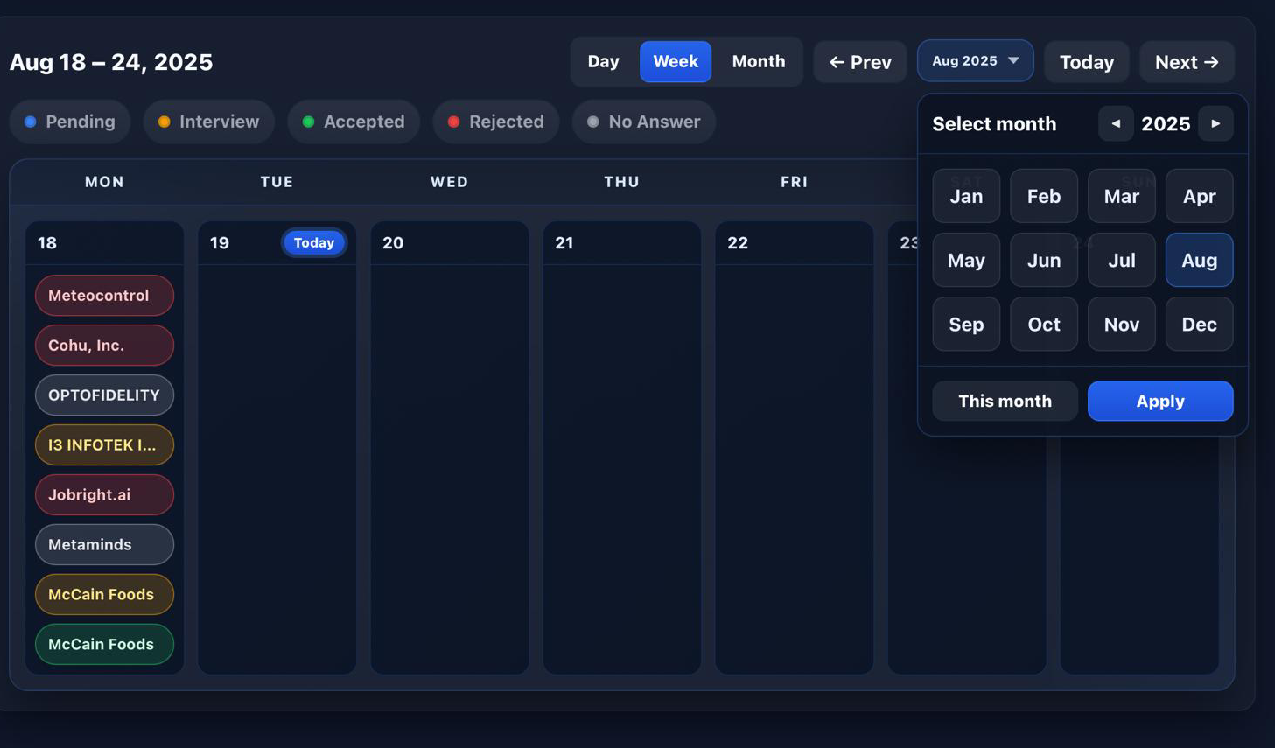
Task: Select Jul in month picker
Action: pos(1122,260)
